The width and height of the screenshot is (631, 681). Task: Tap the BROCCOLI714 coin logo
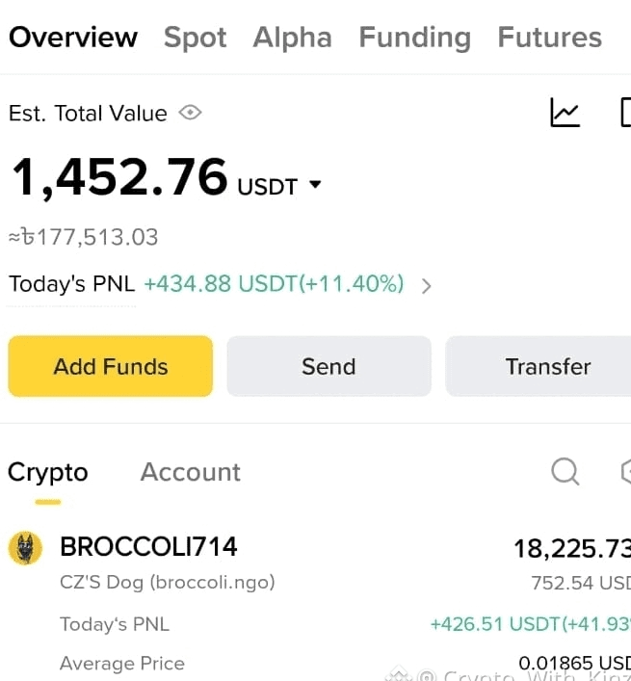point(26,548)
